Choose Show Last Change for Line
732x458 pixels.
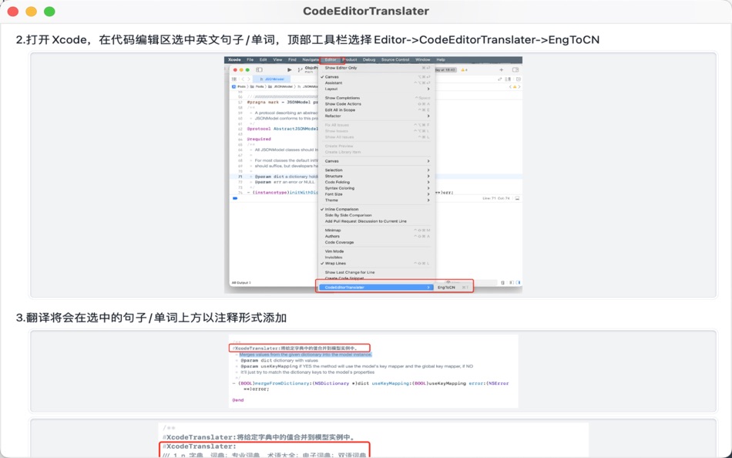(376, 272)
